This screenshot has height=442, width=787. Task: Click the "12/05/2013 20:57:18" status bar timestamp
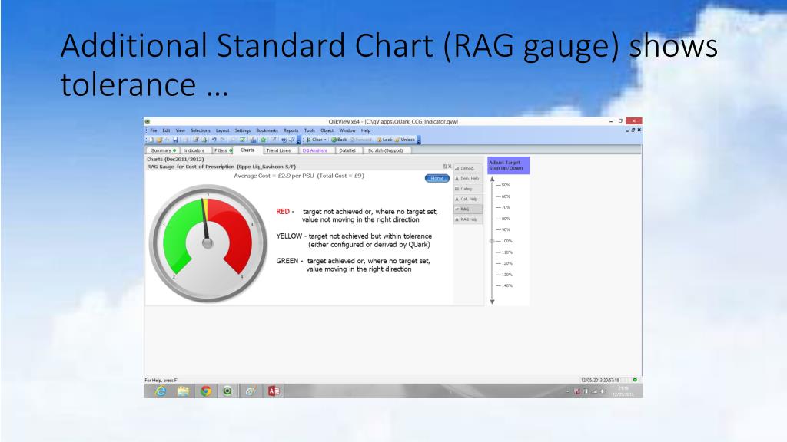pos(599,380)
